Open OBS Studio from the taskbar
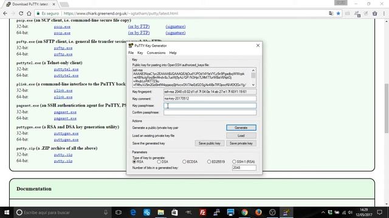 (x=272, y=213)
